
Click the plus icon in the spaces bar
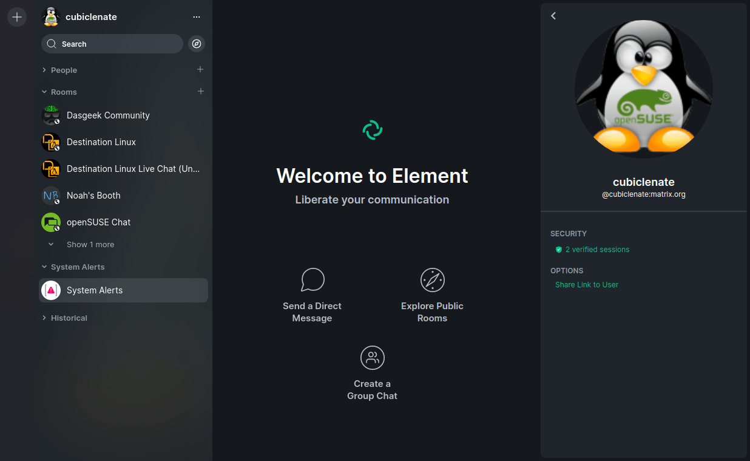click(17, 17)
